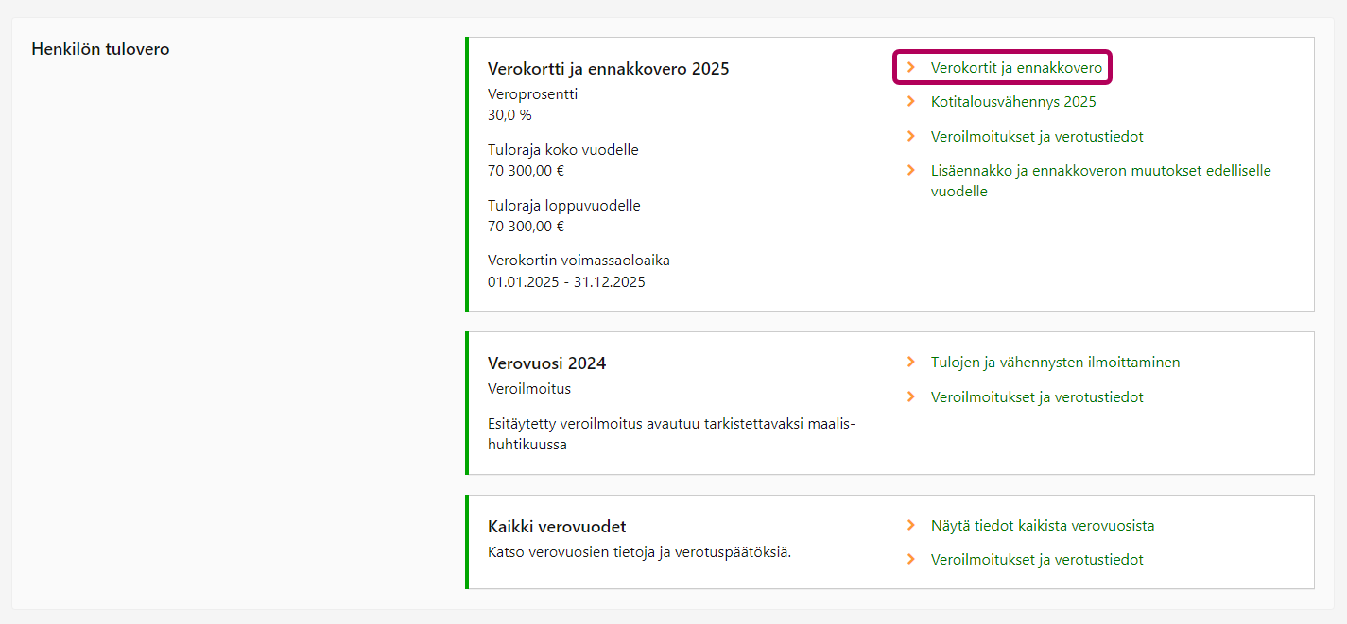Click the arrow icon next to Kotitalousvähennys 2025
The image size is (1347, 624).
911,102
